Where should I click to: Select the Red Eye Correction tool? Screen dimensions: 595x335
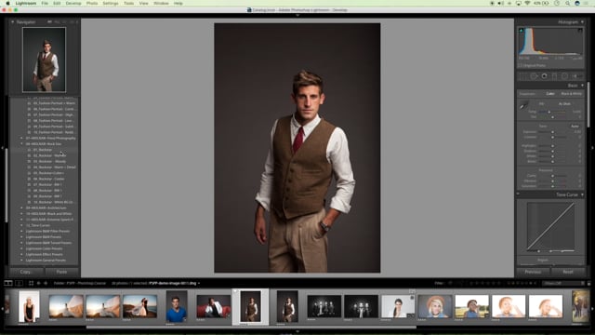coord(544,76)
